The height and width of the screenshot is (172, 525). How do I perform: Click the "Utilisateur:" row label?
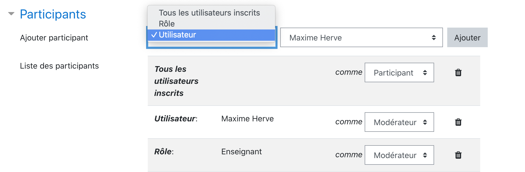[x=176, y=119]
